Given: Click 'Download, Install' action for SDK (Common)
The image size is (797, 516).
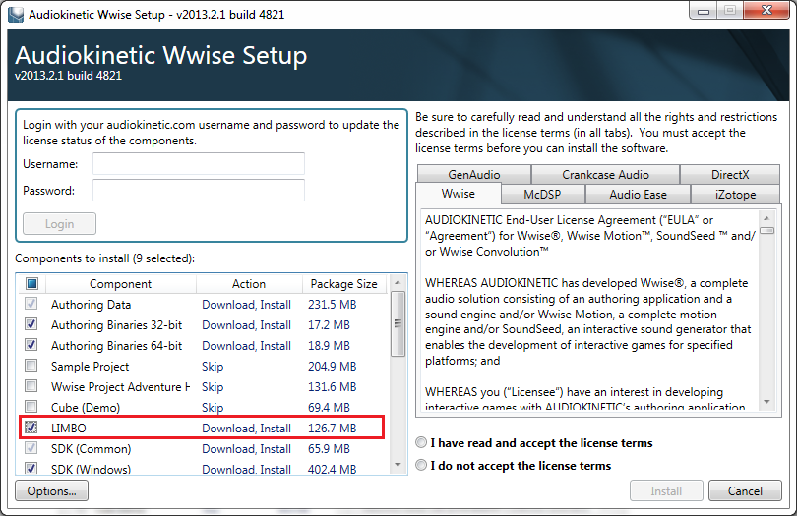Looking at the screenshot, I should (x=247, y=449).
